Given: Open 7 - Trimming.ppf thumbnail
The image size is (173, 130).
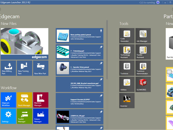Looking at the screenshot, I should 63,52.
